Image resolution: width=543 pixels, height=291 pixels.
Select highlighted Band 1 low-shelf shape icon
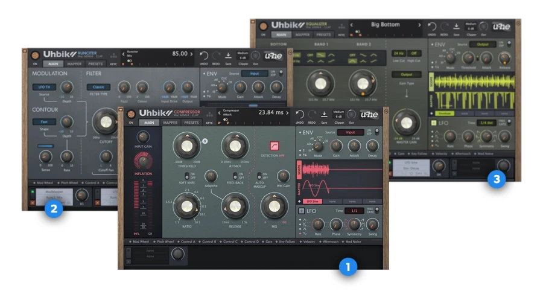[321, 55]
